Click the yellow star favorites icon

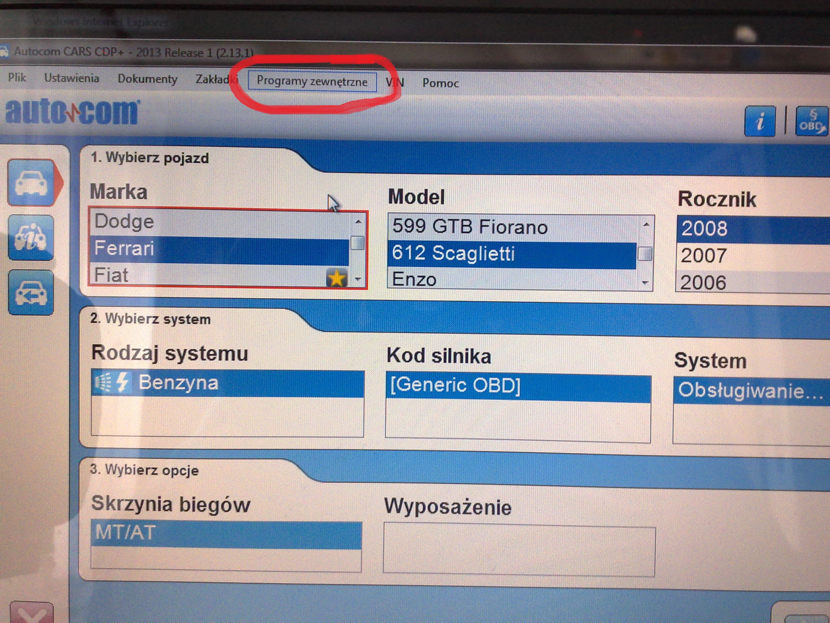[336, 278]
